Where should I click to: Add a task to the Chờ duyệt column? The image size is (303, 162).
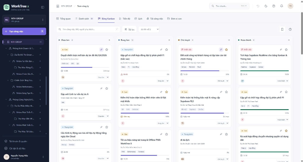(229, 40)
